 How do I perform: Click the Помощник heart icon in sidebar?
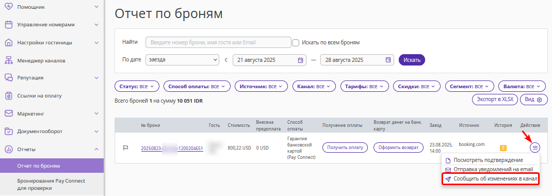coord(9,7)
